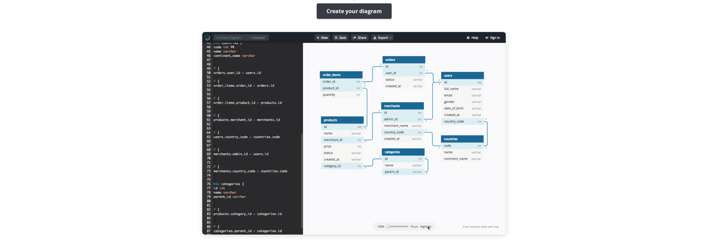
Task: Open the From Holistics folks with love link
Action: 480,227
